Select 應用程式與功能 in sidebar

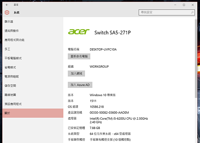click(x=33, y=40)
